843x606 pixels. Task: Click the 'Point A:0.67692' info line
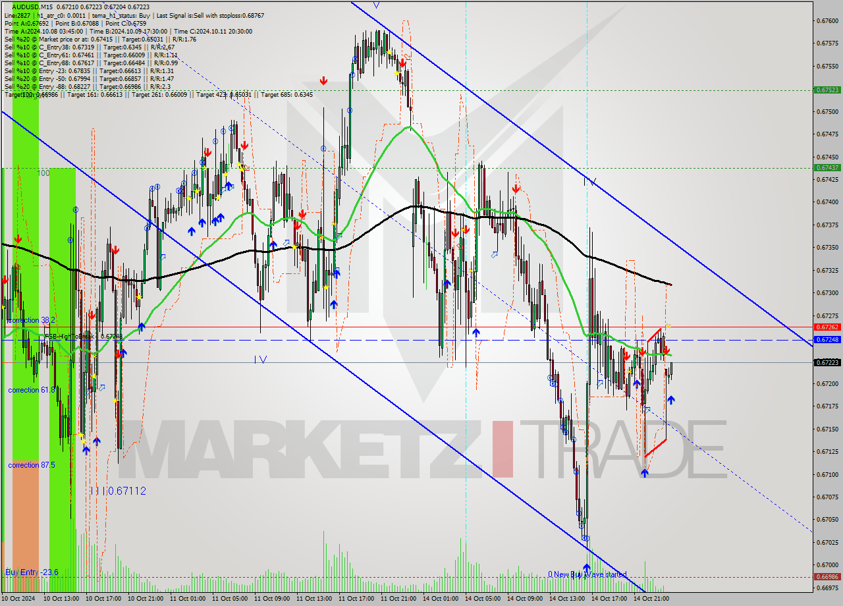click(x=28, y=23)
